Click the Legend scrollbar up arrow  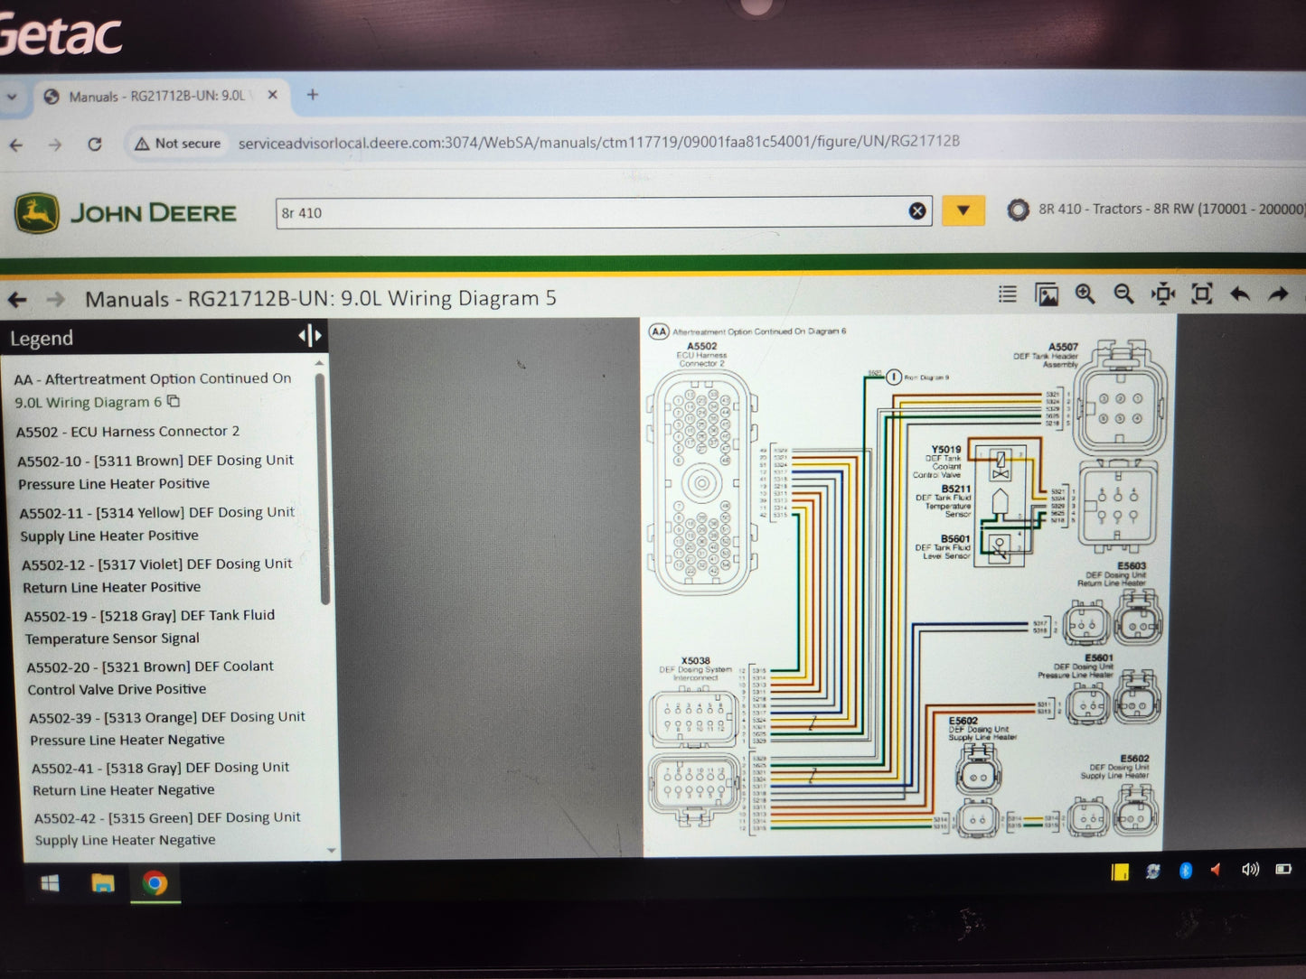coord(318,362)
